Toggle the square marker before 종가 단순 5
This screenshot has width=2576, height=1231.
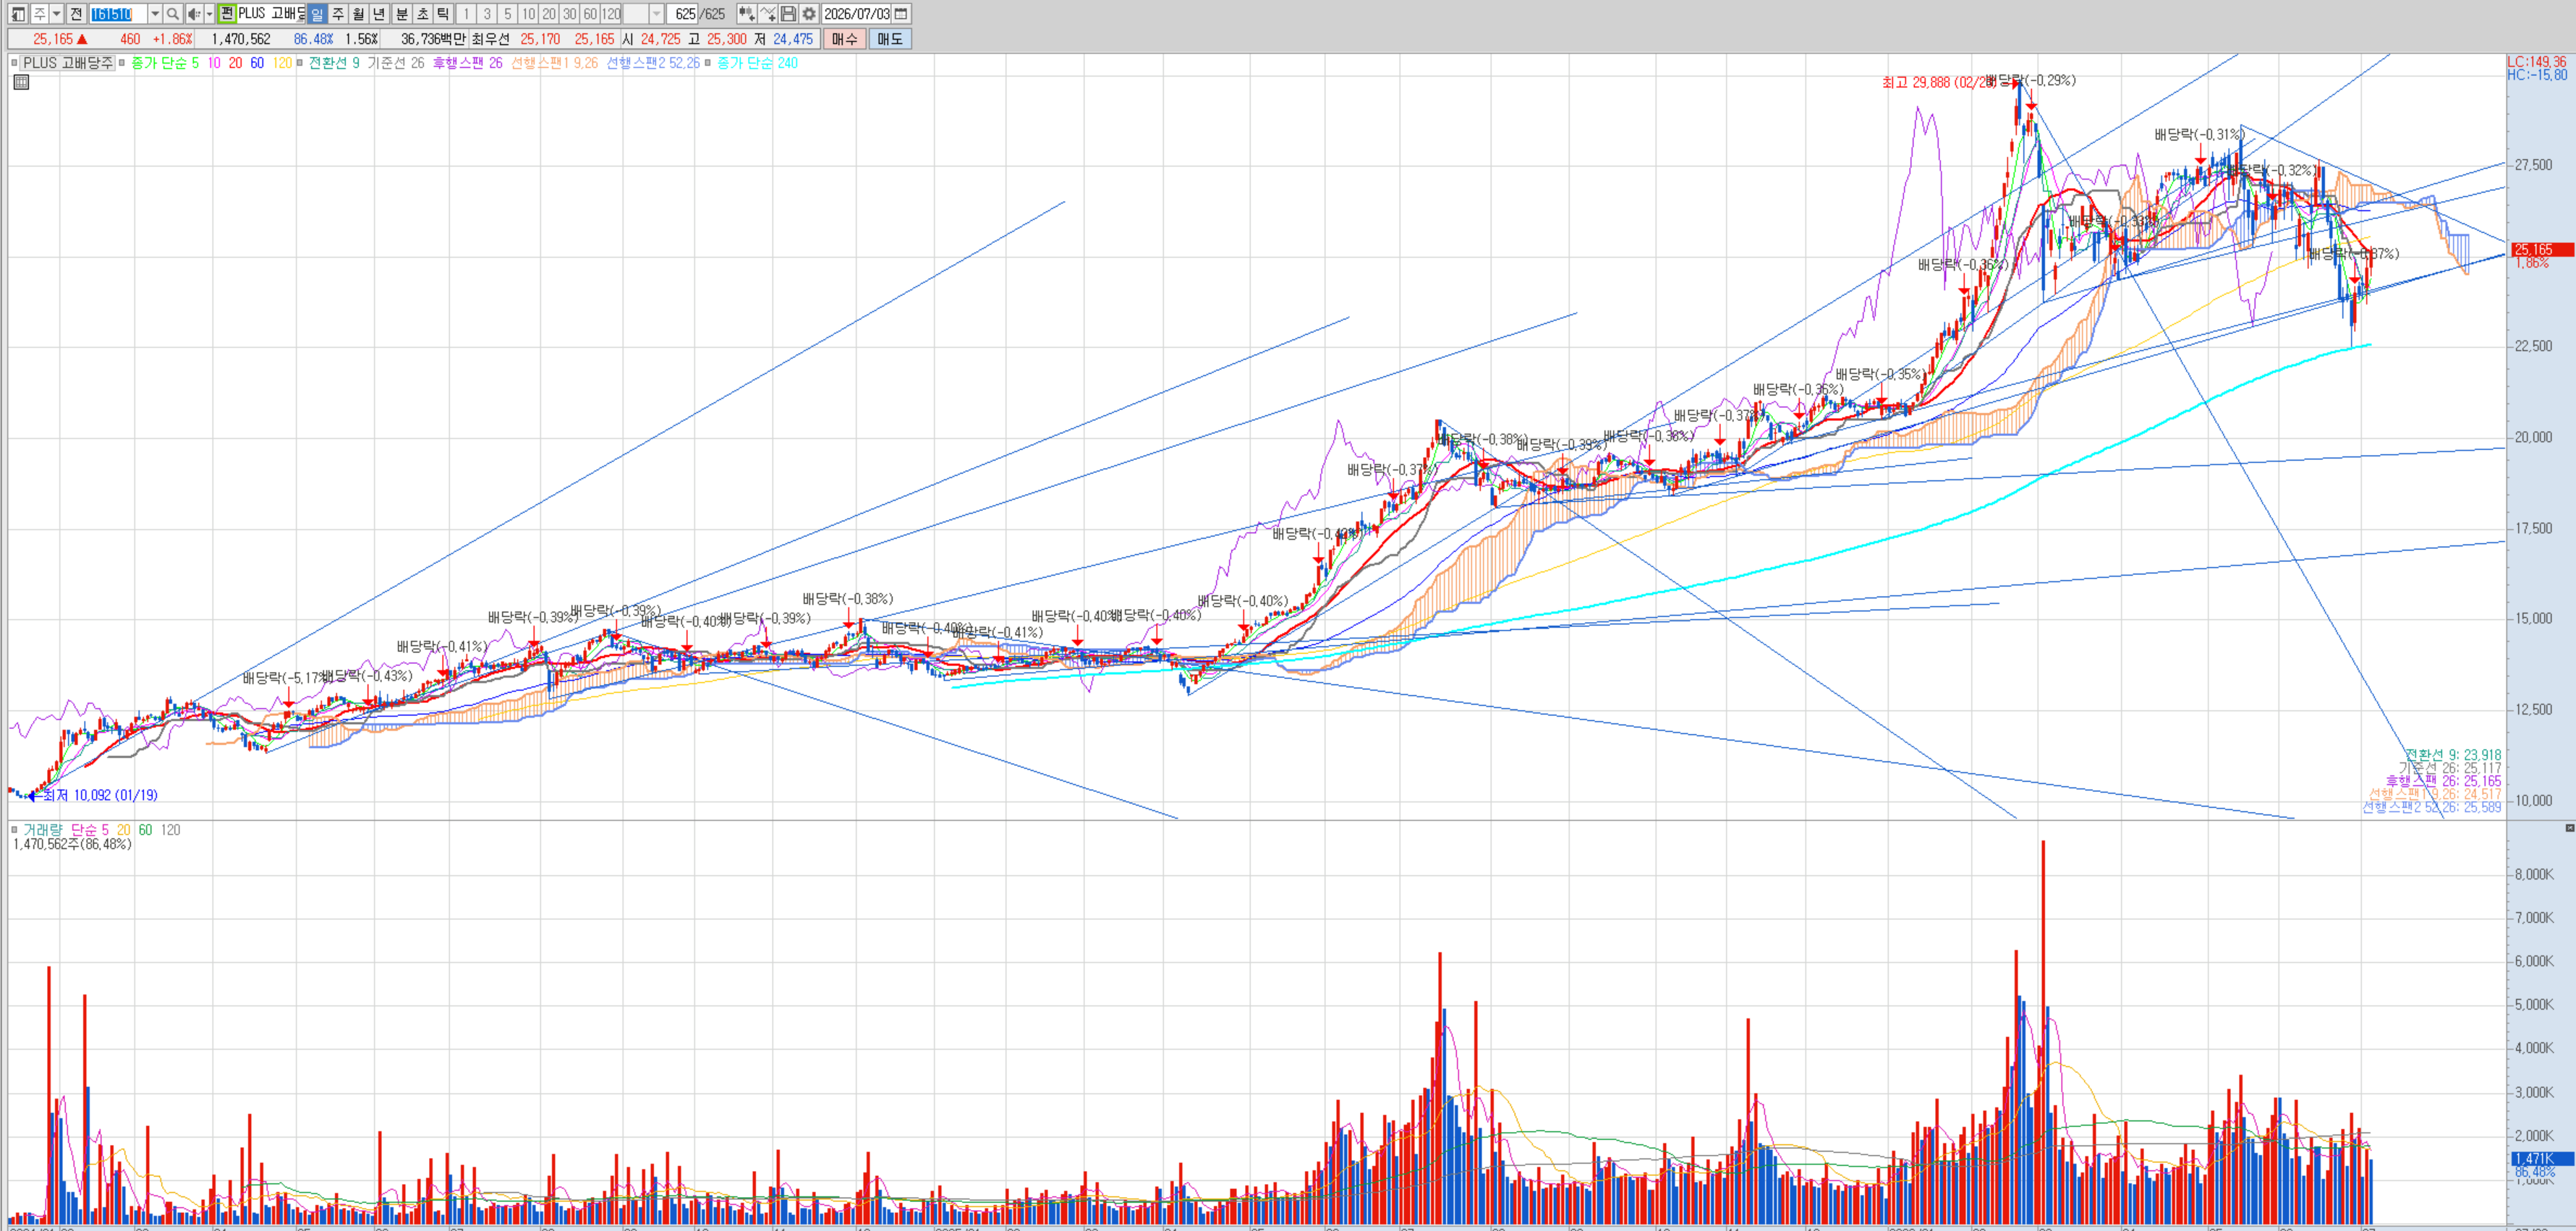click(122, 63)
